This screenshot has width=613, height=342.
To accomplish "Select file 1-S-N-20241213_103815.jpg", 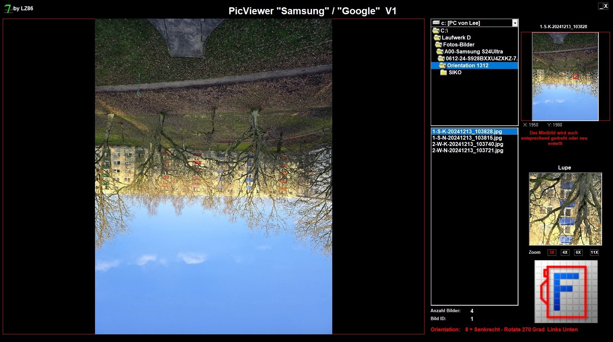I will pos(467,138).
